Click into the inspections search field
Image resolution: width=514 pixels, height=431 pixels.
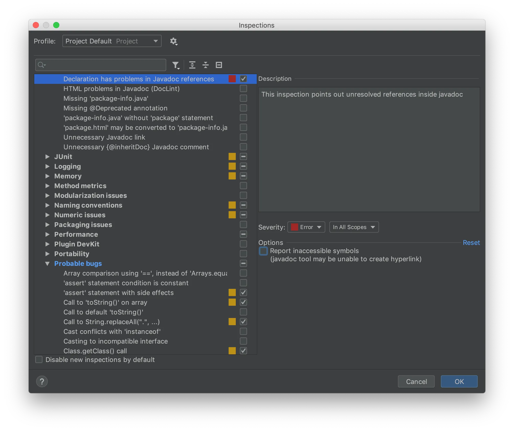pyautogui.click(x=105, y=65)
